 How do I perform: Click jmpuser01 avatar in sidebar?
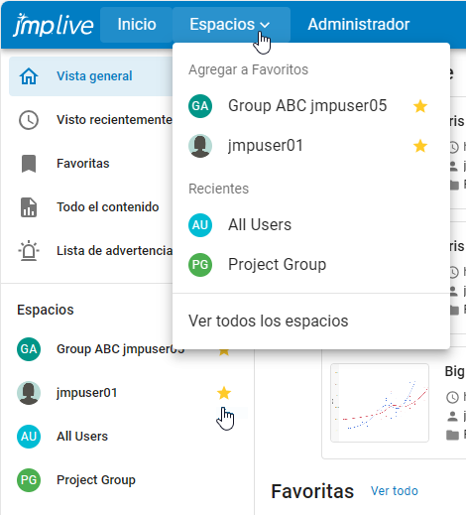[29, 393]
